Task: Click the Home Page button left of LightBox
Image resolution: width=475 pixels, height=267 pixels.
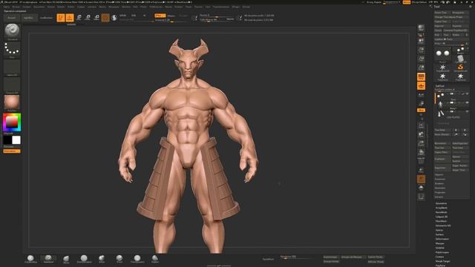Action: [x=12, y=18]
